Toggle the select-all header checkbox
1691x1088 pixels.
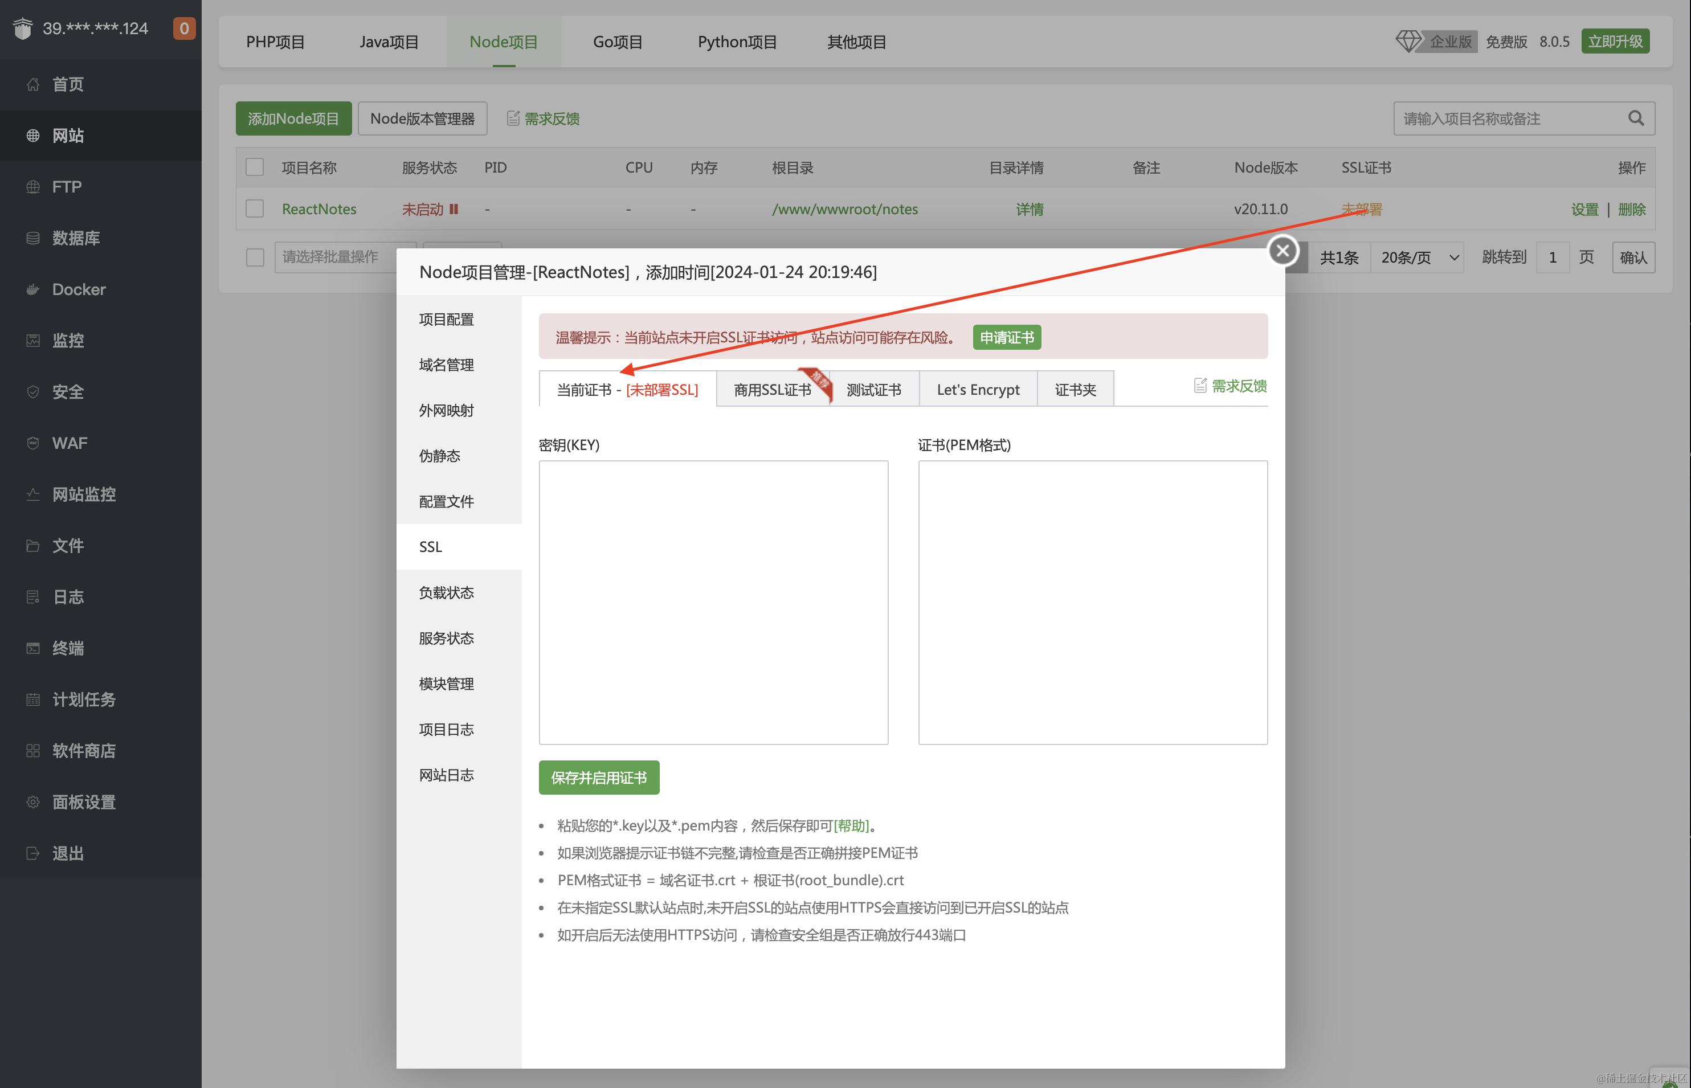[255, 167]
